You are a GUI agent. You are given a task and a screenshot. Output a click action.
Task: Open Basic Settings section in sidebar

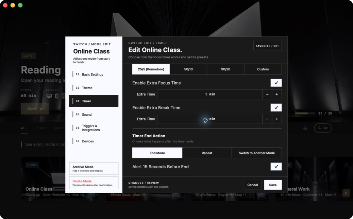click(94, 74)
